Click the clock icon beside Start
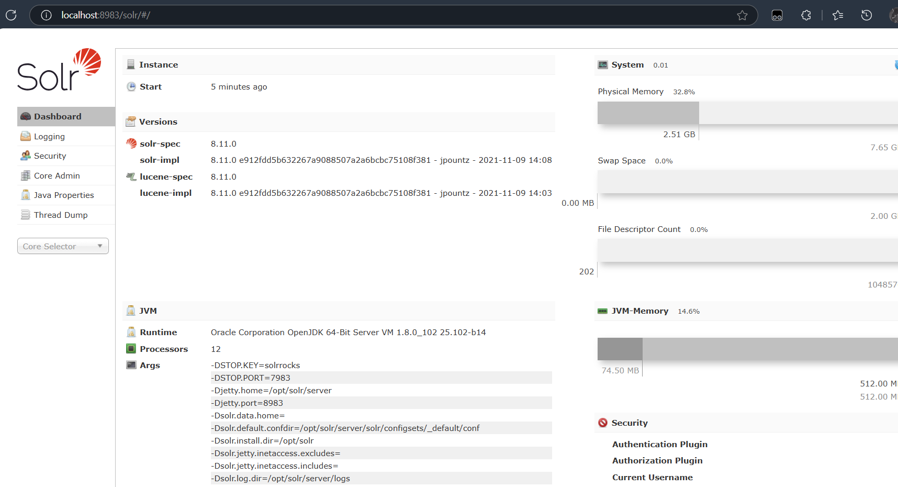 [131, 86]
